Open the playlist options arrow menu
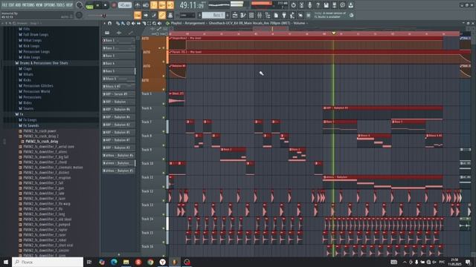Viewport: 476px width, 267px height. click(x=105, y=23)
